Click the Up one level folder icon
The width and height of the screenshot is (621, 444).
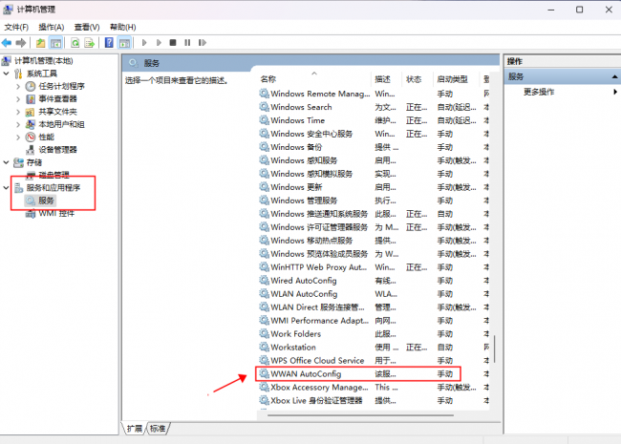(40, 42)
